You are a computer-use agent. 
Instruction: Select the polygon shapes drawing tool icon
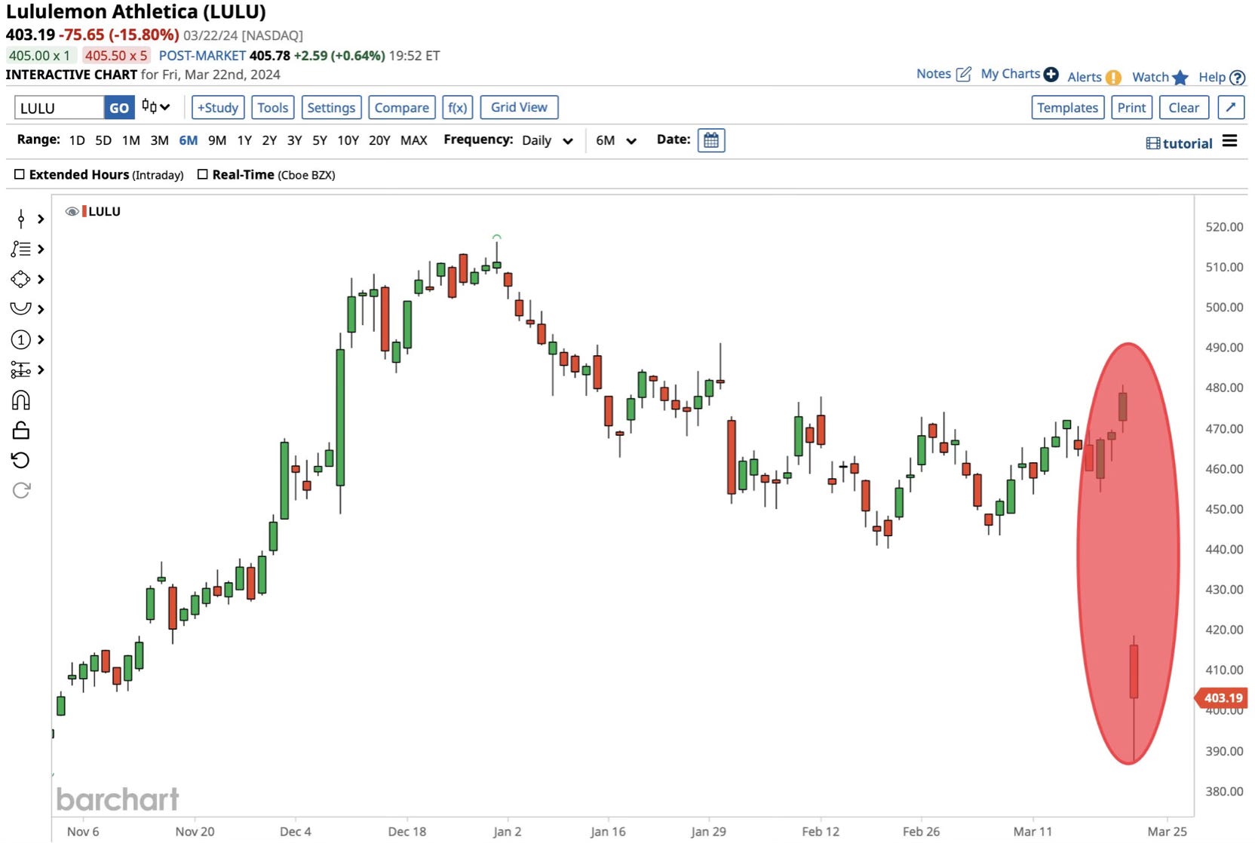pyautogui.click(x=20, y=279)
